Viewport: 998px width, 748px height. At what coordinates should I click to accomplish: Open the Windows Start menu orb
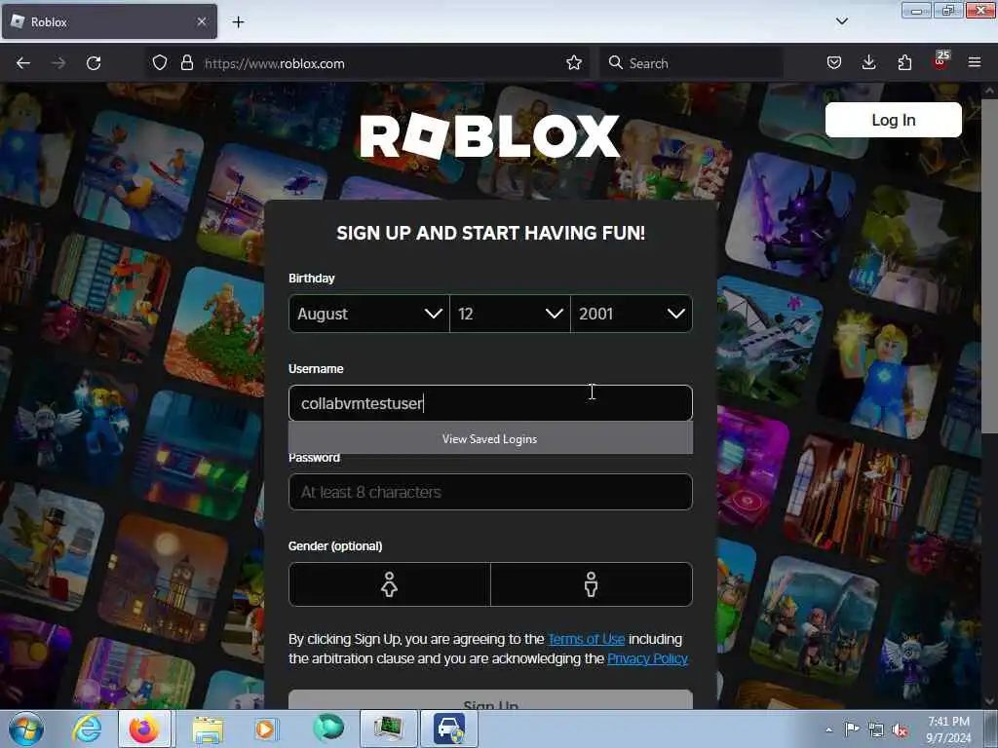click(x=26, y=729)
